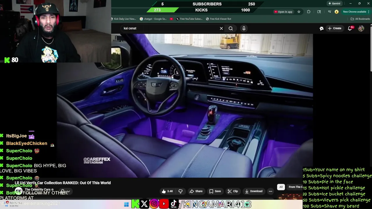The height and width of the screenshot is (209, 372).
Task: Click the Instagram logo in overlay bar
Action: pyautogui.click(x=154, y=204)
